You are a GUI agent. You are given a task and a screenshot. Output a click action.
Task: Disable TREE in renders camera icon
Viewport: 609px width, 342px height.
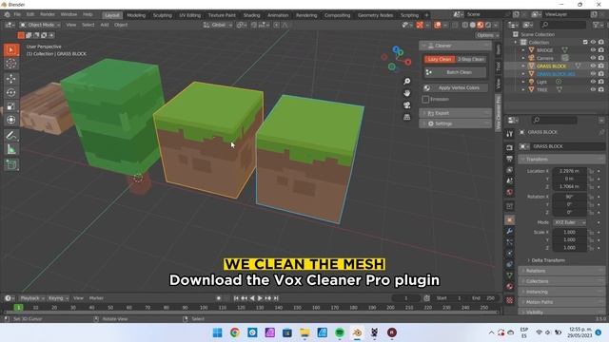pyautogui.click(x=600, y=89)
